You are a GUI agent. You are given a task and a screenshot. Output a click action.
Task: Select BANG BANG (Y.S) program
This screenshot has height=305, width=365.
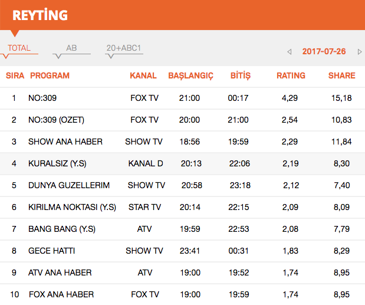pos(61,229)
